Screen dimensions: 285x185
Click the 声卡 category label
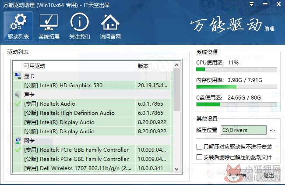pos(29,95)
